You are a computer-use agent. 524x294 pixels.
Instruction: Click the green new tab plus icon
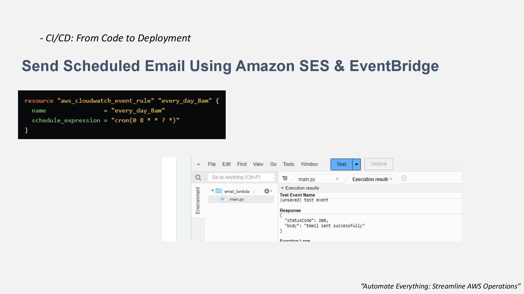click(404, 178)
